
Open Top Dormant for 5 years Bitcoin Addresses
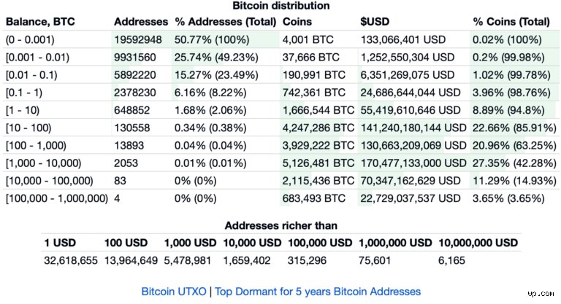click(318, 292)
